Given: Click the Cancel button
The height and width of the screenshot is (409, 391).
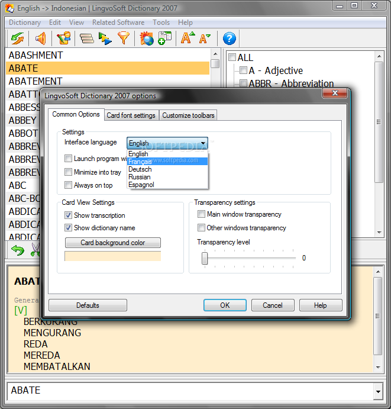Looking at the screenshot, I should tap(273, 305).
